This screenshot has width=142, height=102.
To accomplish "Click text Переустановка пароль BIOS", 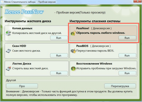I will click(95, 51).
